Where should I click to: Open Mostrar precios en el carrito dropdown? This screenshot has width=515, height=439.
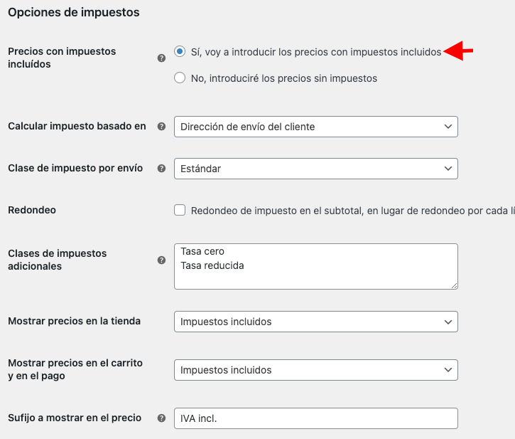(316, 370)
